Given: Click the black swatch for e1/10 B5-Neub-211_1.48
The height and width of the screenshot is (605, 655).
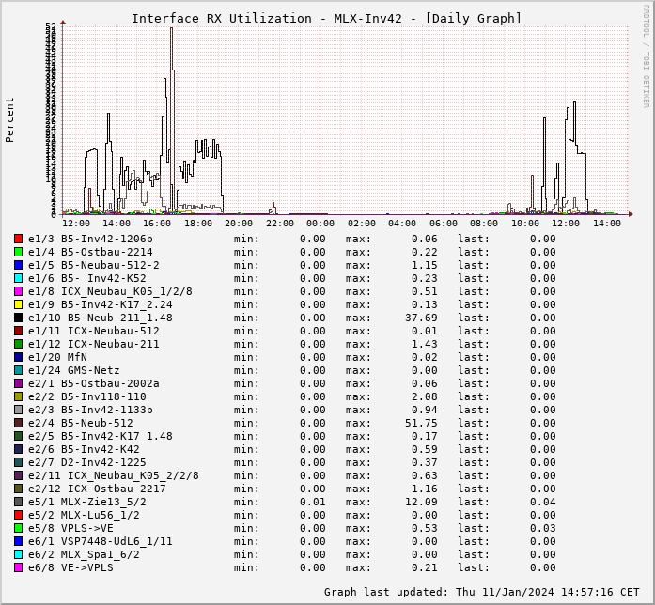Looking at the screenshot, I should point(18,318).
